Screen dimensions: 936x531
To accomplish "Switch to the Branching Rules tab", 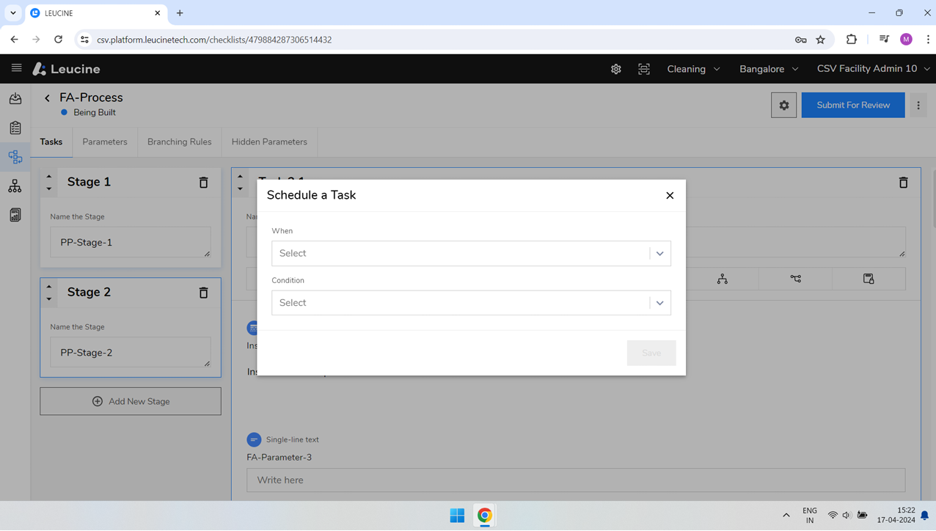I will pyautogui.click(x=179, y=142).
